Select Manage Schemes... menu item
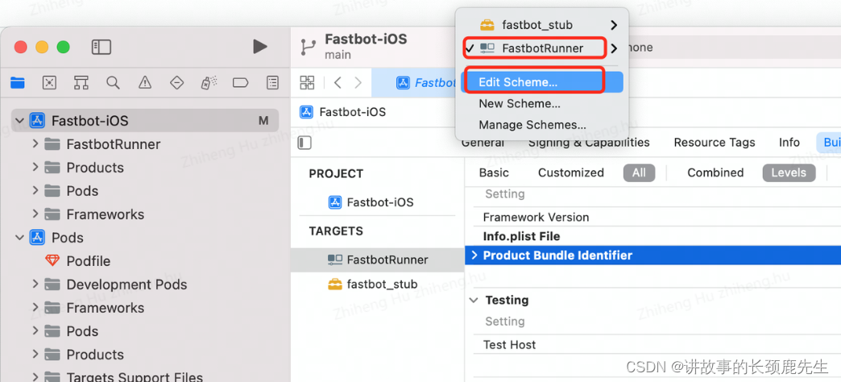 [532, 125]
